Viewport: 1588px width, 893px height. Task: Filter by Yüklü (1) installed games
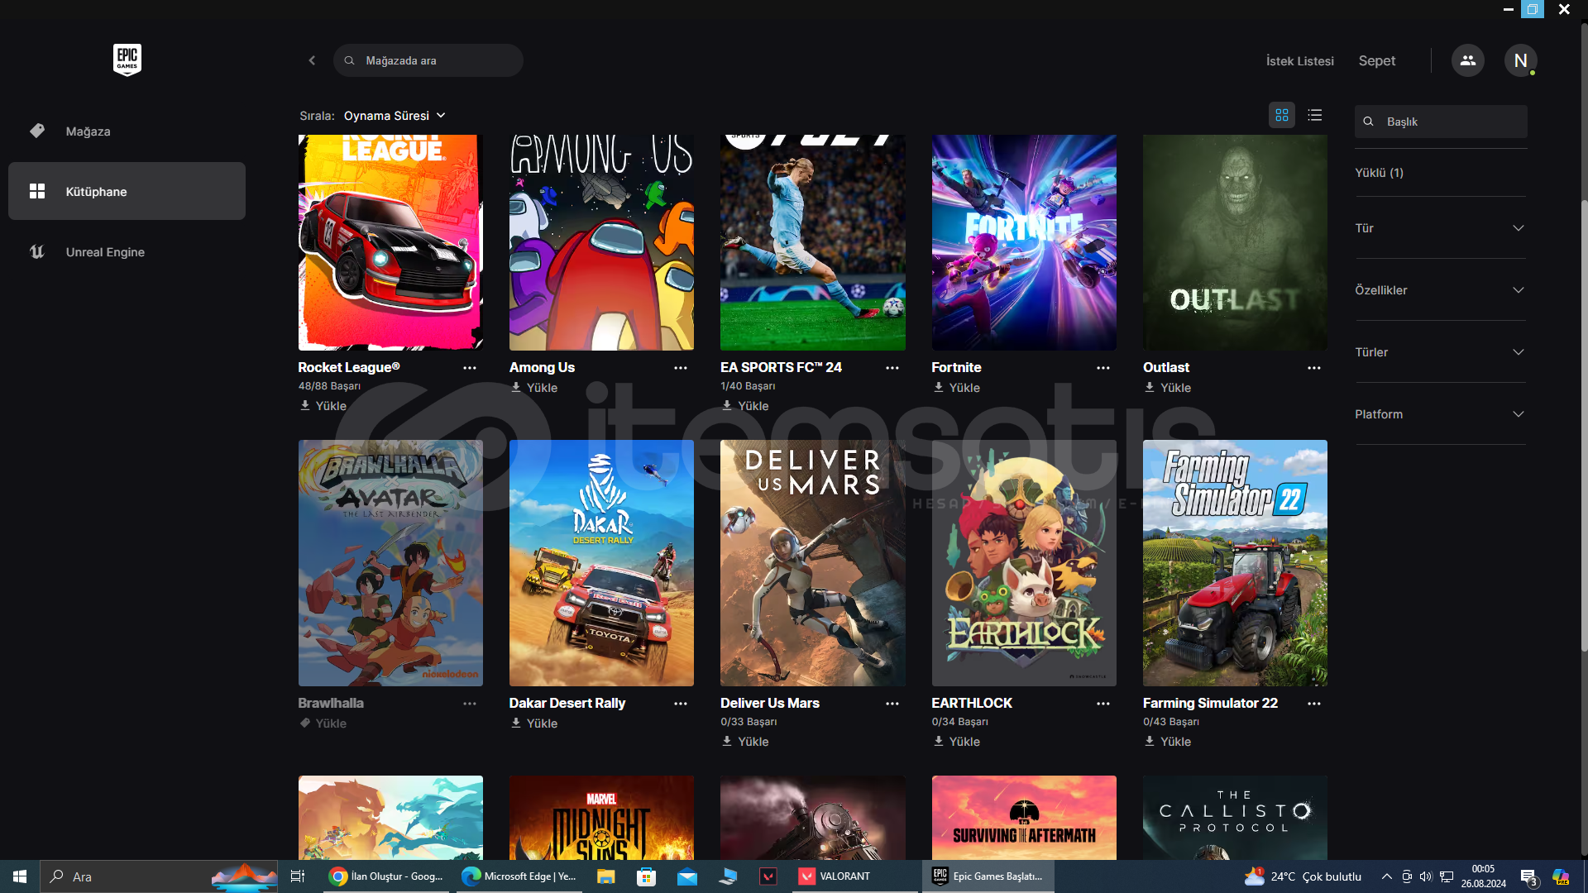pyautogui.click(x=1379, y=173)
